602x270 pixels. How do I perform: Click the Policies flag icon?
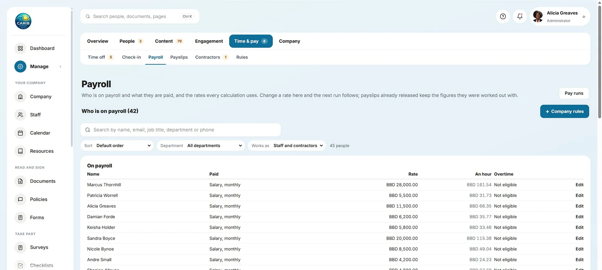point(20,199)
